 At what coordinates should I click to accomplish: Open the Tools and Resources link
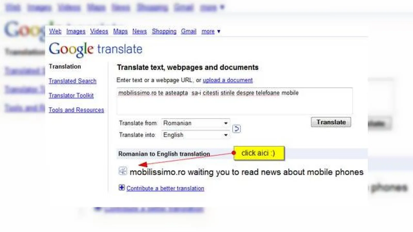[x=76, y=110]
